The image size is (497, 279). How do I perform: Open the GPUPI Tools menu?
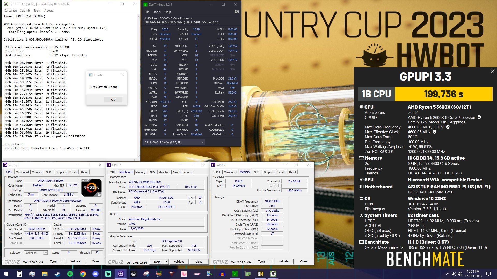click(x=37, y=11)
